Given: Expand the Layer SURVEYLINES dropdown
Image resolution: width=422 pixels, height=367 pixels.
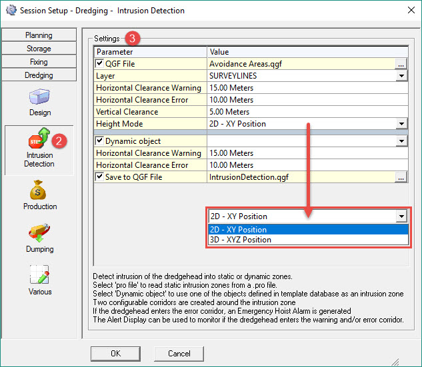Looking at the screenshot, I should point(401,76).
